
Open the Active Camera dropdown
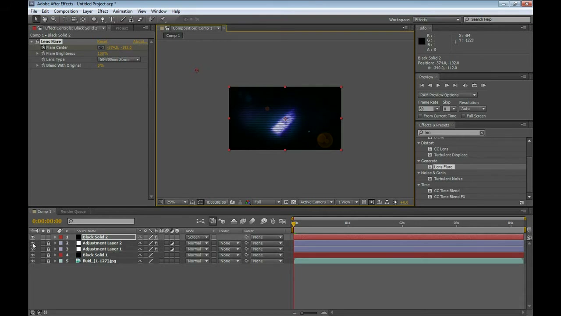coord(316,202)
